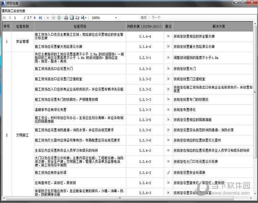Open export format dropdown arrow
The height and width of the screenshot is (203, 258).
point(86,18)
